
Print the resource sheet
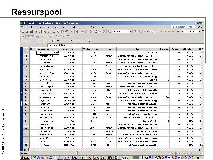[41, 31]
